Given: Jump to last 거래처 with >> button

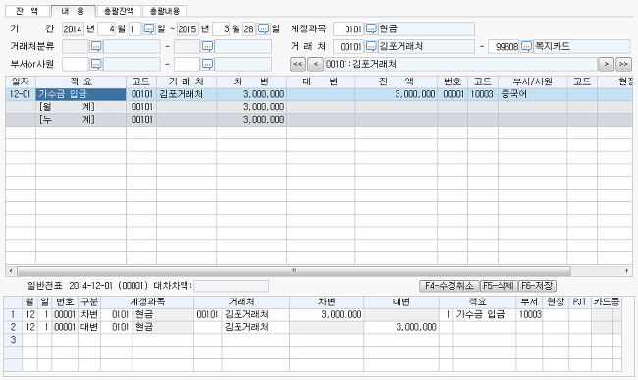Looking at the screenshot, I should [623, 64].
